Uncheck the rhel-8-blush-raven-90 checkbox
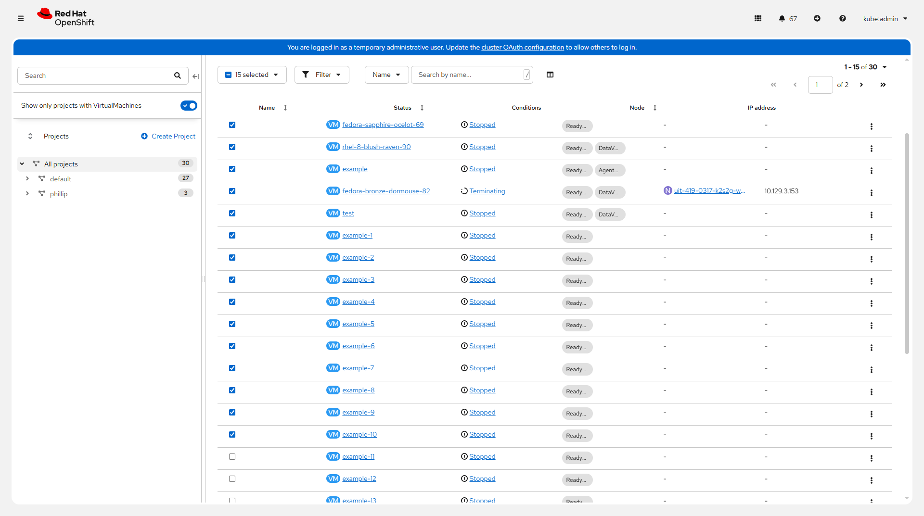Image resolution: width=924 pixels, height=516 pixels. click(232, 147)
